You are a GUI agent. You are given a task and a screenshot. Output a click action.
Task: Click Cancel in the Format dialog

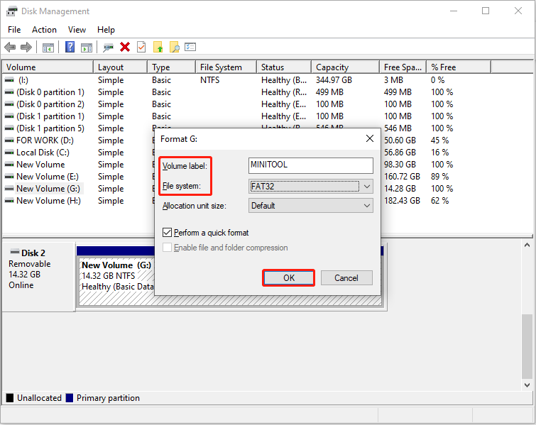[346, 277]
